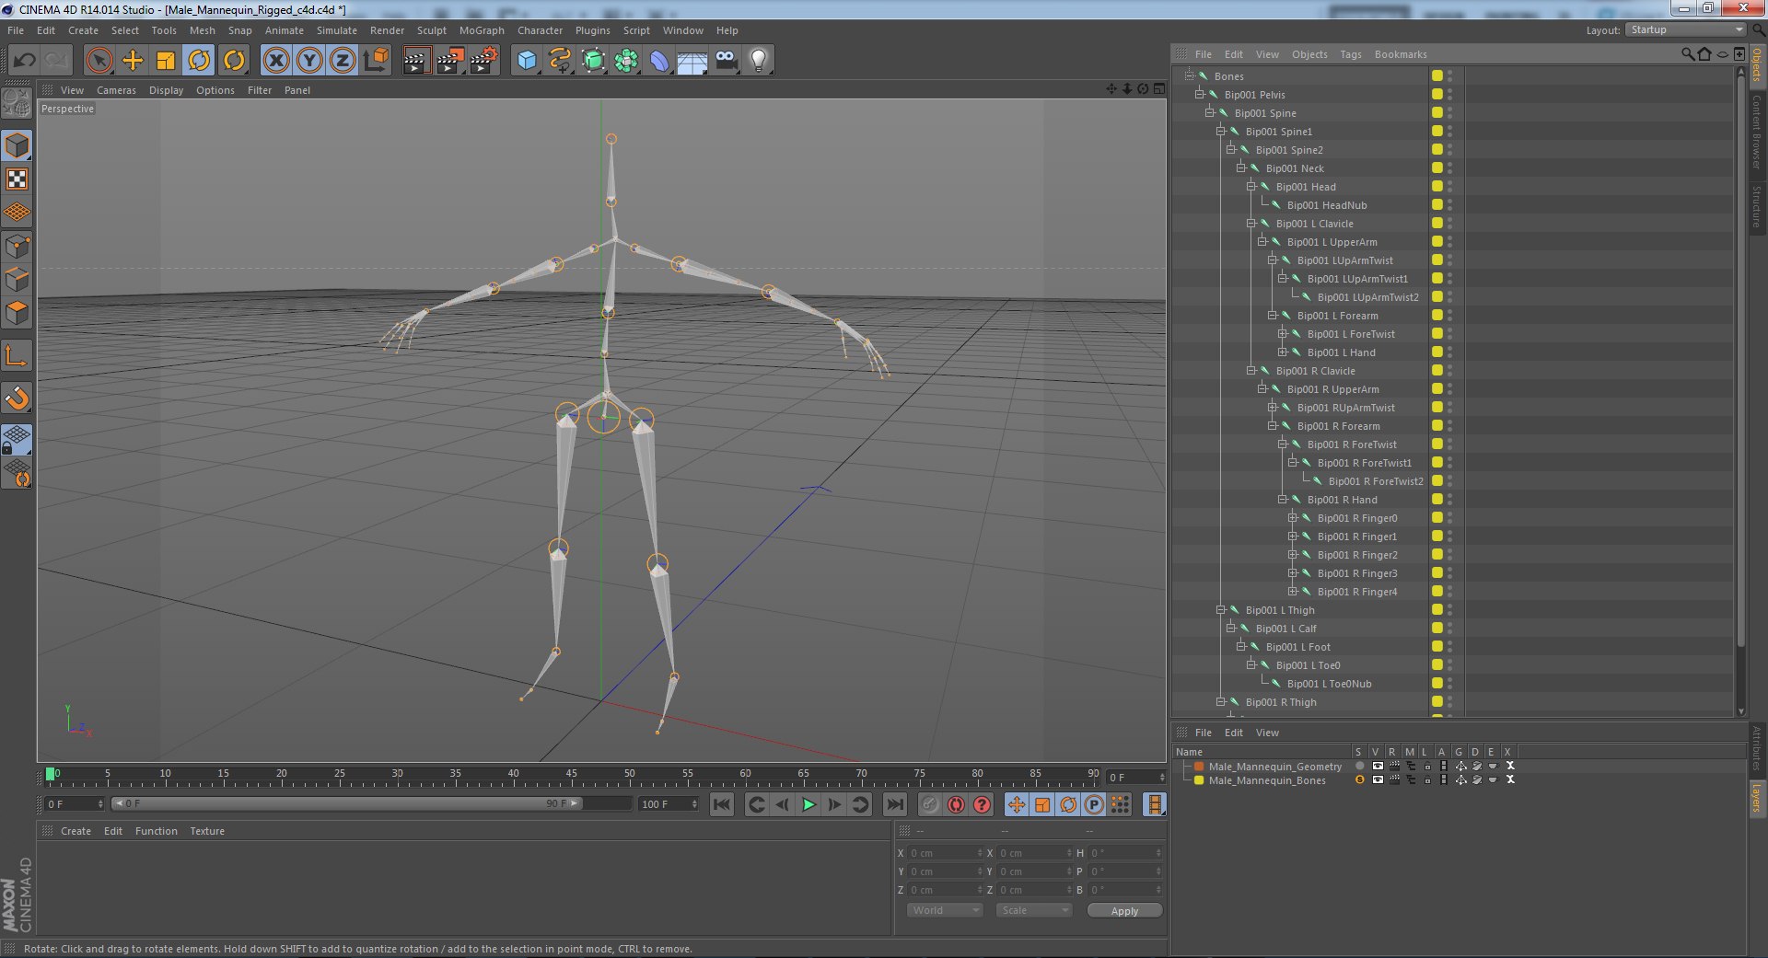Expand the Bip001 L Hand node

[1282, 352]
